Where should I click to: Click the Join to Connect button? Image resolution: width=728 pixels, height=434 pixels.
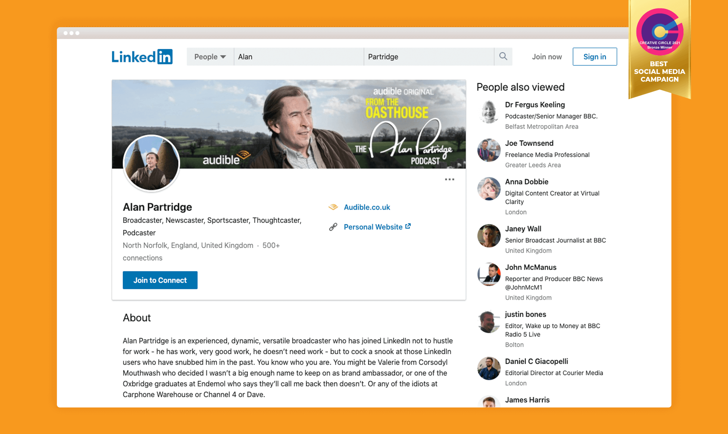160,280
